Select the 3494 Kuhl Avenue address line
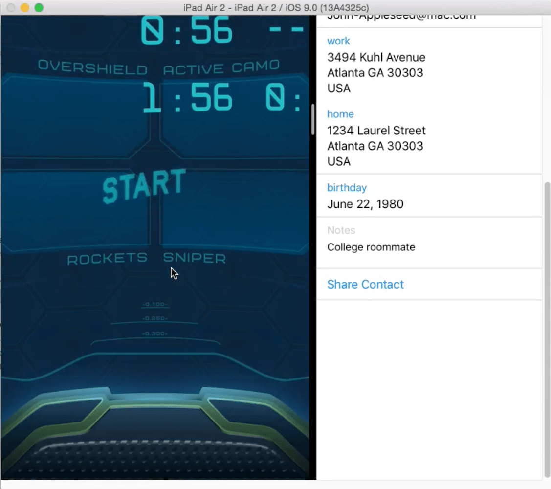 coord(376,57)
